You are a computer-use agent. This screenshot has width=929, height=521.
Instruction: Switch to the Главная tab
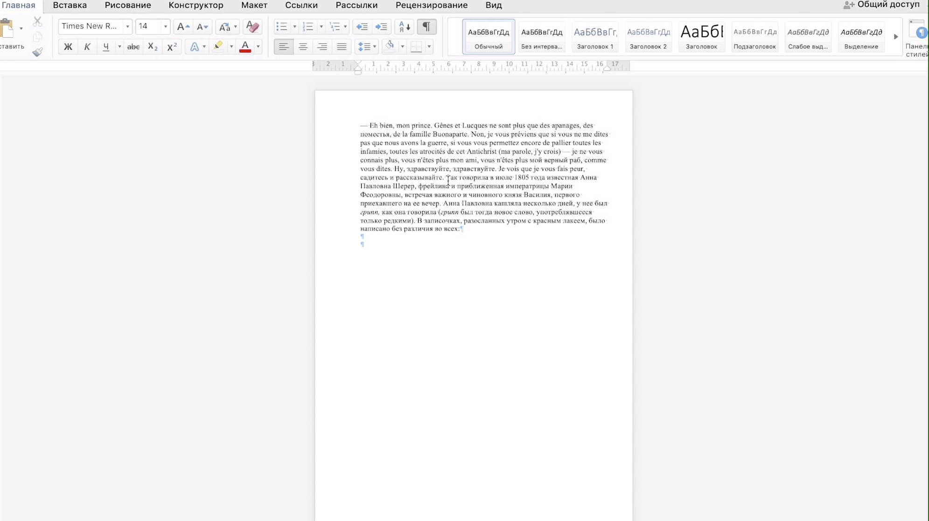point(19,5)
